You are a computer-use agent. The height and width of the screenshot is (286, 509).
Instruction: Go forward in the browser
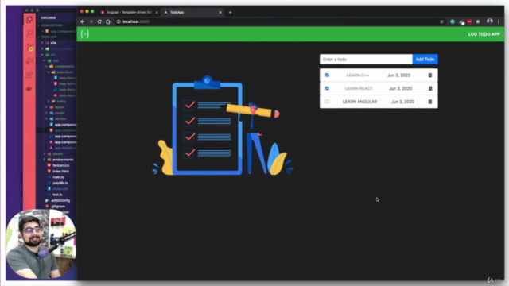[x=91, y=21]
